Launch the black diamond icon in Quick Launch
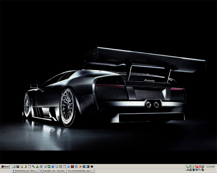Screen dimensions: 217x173 (x=92, y=167)
